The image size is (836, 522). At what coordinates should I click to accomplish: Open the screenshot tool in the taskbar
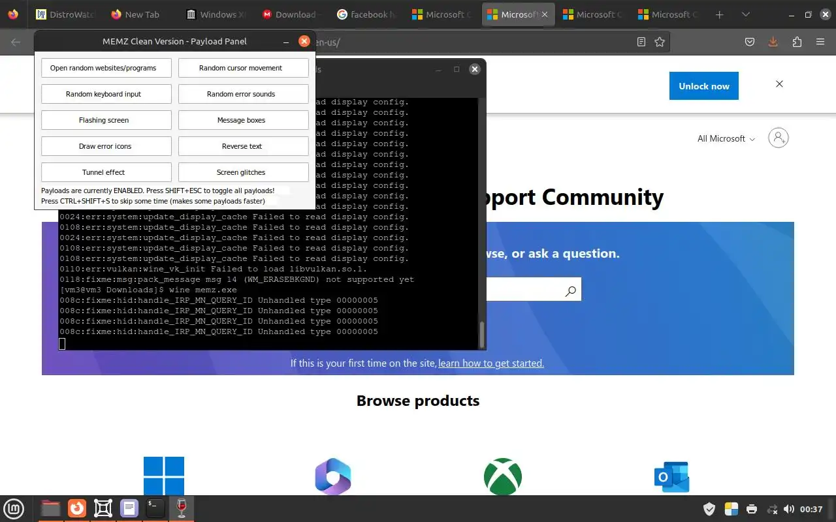[103, 508]
